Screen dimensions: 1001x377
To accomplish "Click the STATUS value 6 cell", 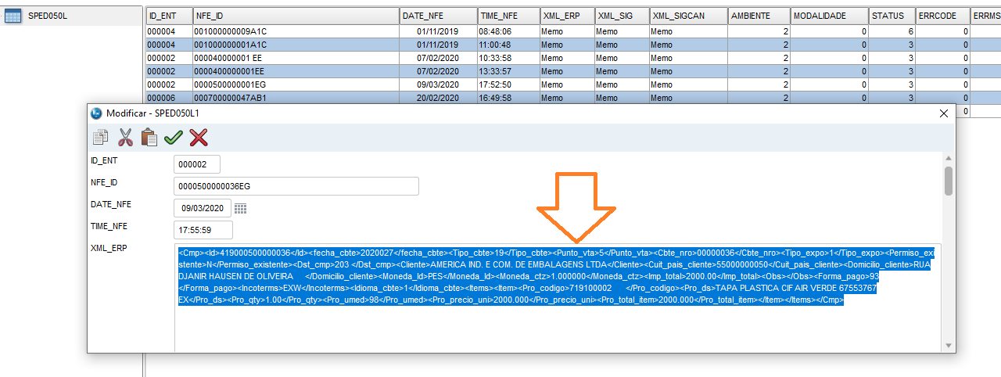I will coord(892,31).
